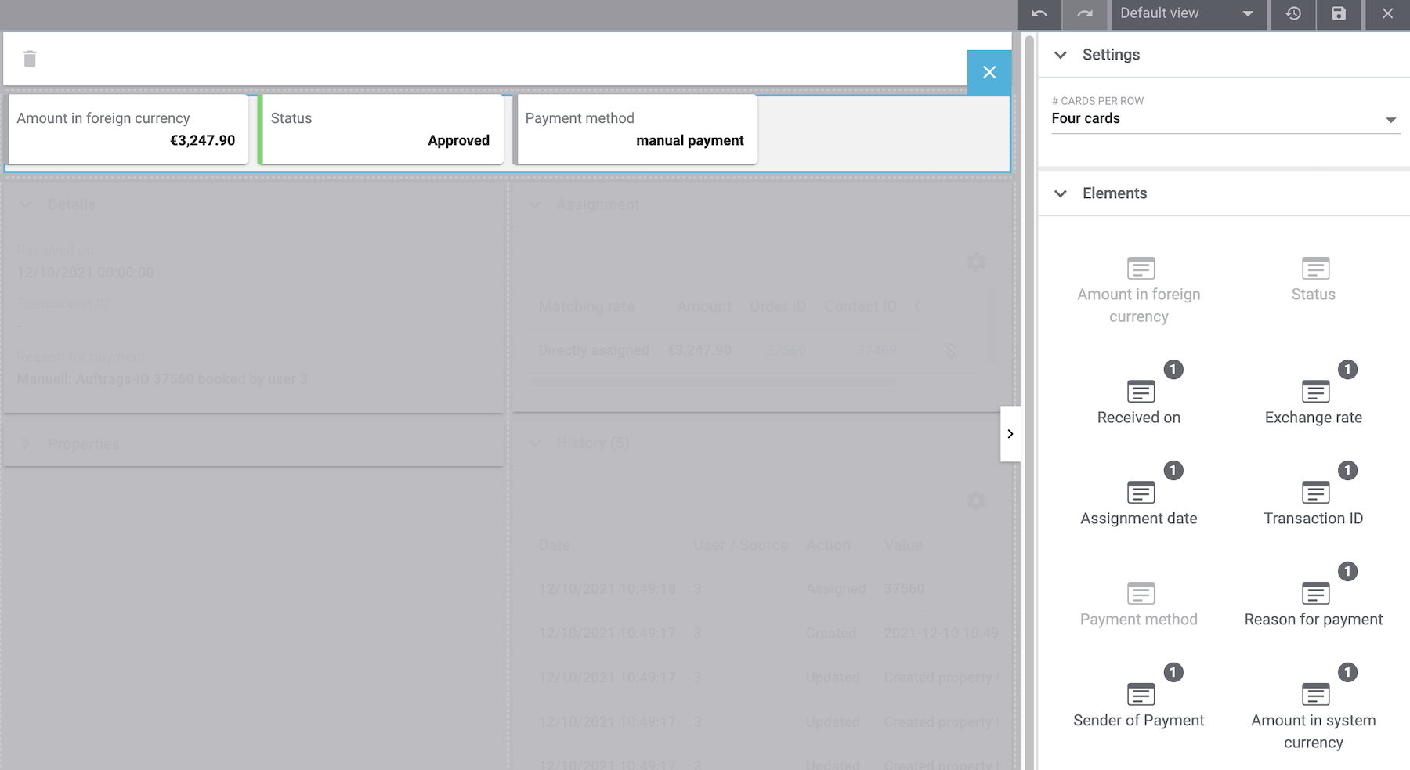1410x770 pixels.
Task: Select the Exchange rate element icon
Action: point(1315,391)
